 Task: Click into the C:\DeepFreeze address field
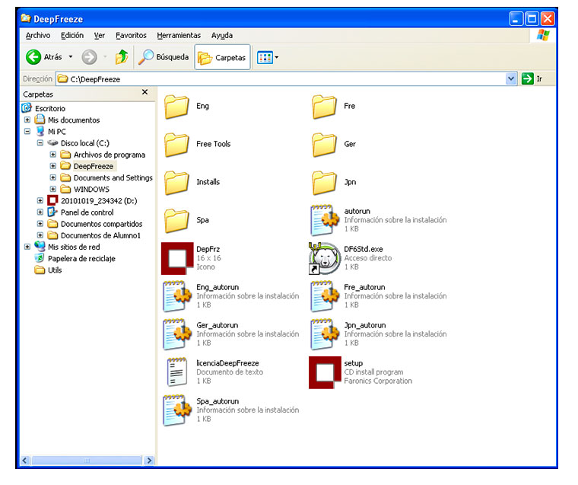[x=282, y=79]
